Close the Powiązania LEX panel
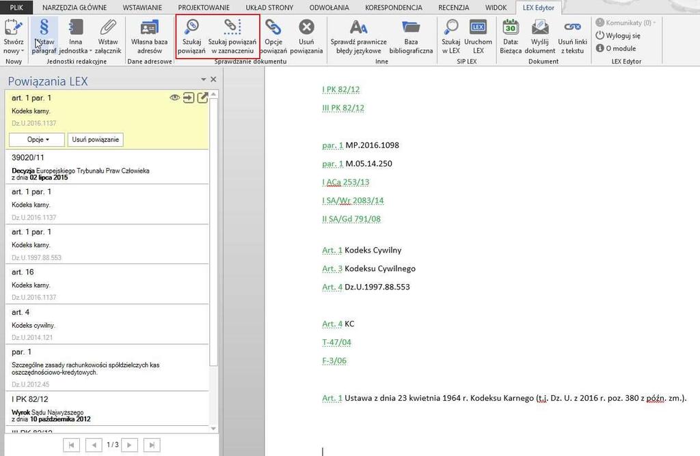Image resolution: width=700 pixels, height=456 pixels. (x=213, y=79)
